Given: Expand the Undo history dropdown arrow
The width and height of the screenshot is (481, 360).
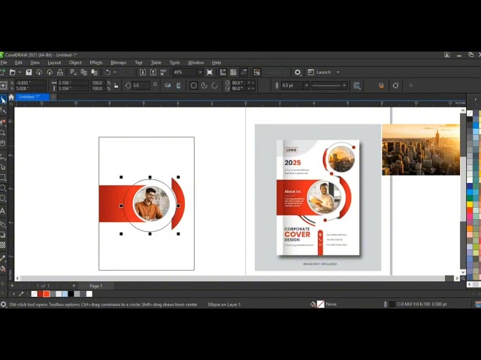Looking at the screenshot, I should click(x=115, y=72).
